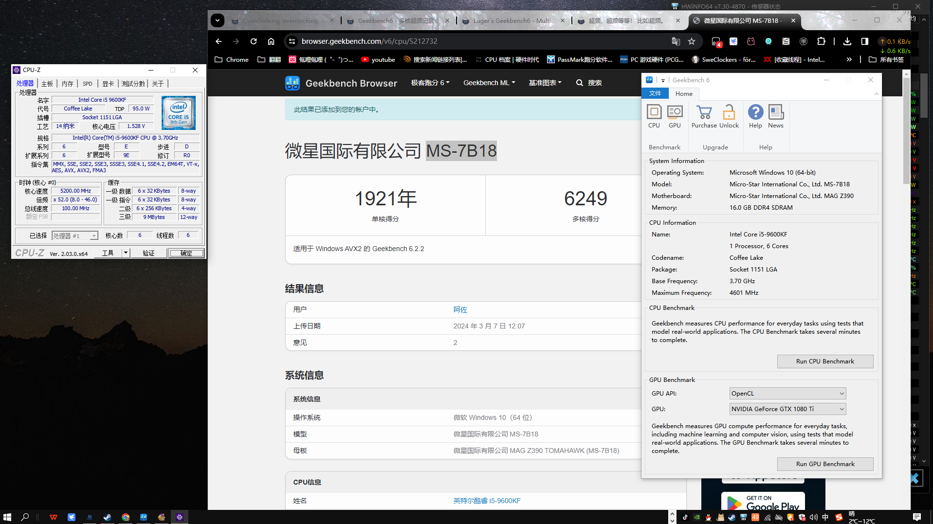This screenshot has height=524, width=933.
Task: Click the volume icon in system tray
Action: pos(814,517)
